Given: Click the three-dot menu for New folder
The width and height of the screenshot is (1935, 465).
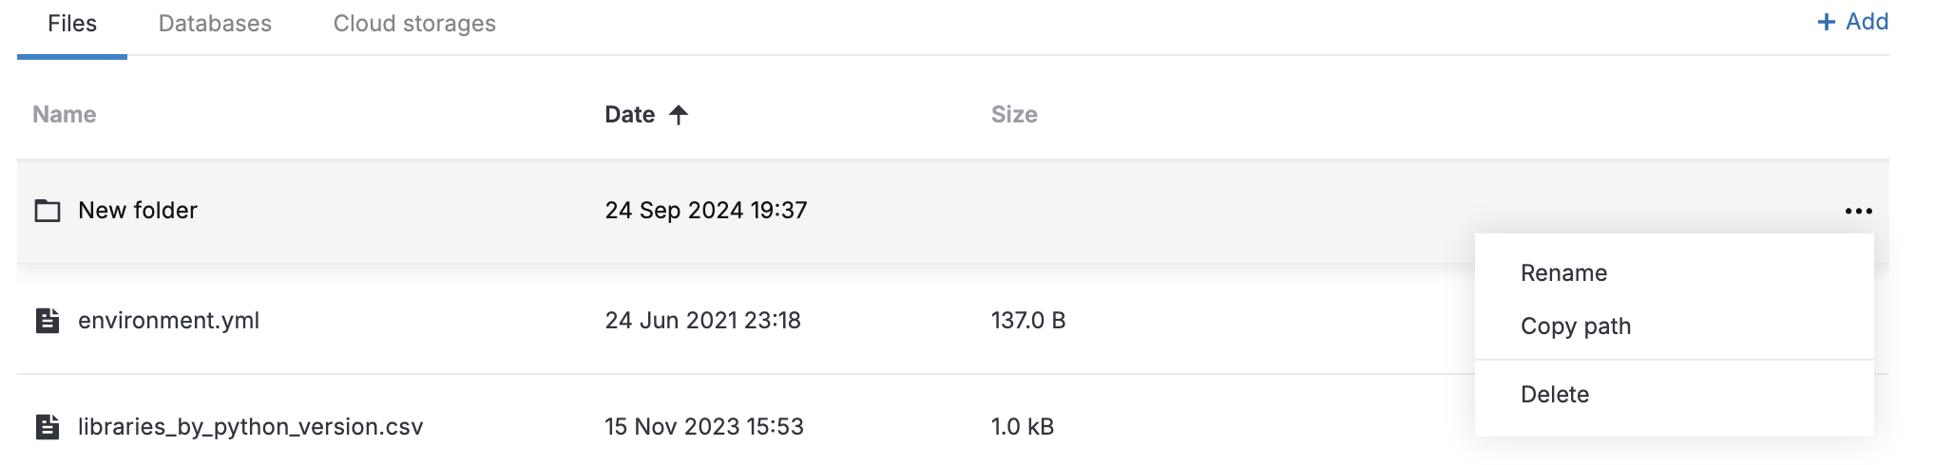Looking at the screenshot, I should (x=1858, y=211).
